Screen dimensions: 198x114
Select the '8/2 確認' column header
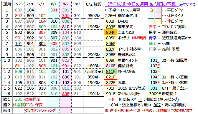(94, 4)
